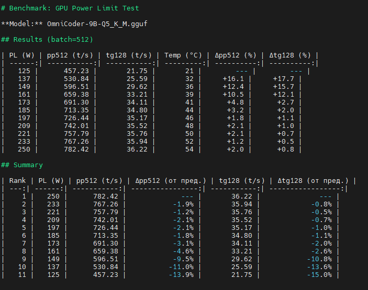Click the 'PL (W)' header in Results table
This screenshot has width=368, height=290.
click(x=21, y=55)
